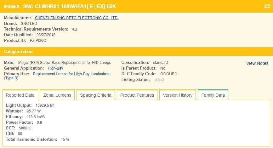This screenshot has width=273, height=148.
Task: Open the Shenzhen SNC Opto Electronic manufacturer link
Action: point(77,18)
